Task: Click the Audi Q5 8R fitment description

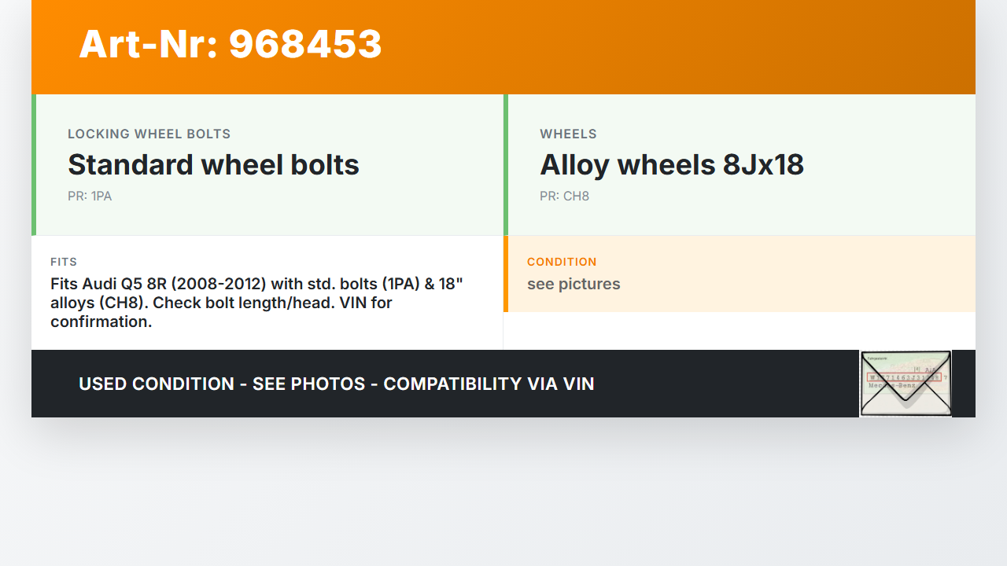Action: tap(256, 303)
